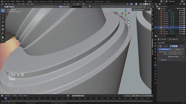Screen dimensions: 186x104
Task: Open the File menu
Action: click(5, 1)
